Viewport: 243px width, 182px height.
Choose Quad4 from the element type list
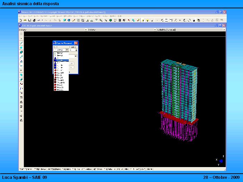click(60, 60)
